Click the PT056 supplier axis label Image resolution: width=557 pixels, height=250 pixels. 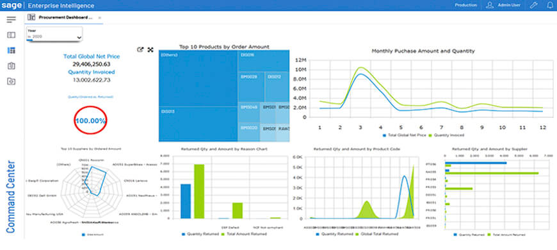(x=430, y=164)
